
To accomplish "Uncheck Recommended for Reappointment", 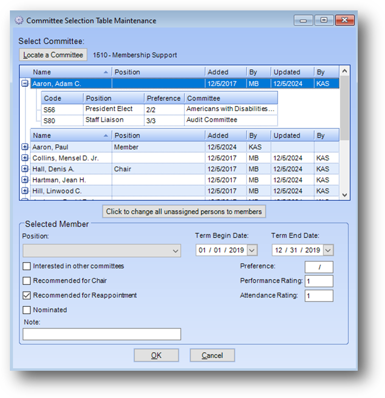I will (27, 295).
